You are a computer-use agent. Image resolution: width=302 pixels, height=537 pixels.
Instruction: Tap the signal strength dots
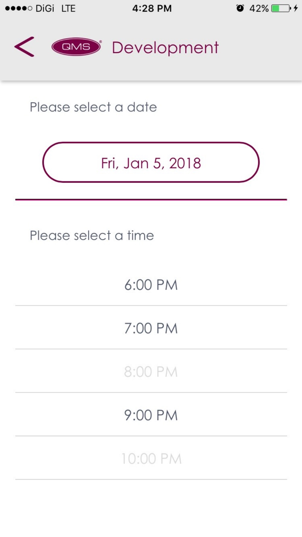pyautogui.click(x=19, y=8)
